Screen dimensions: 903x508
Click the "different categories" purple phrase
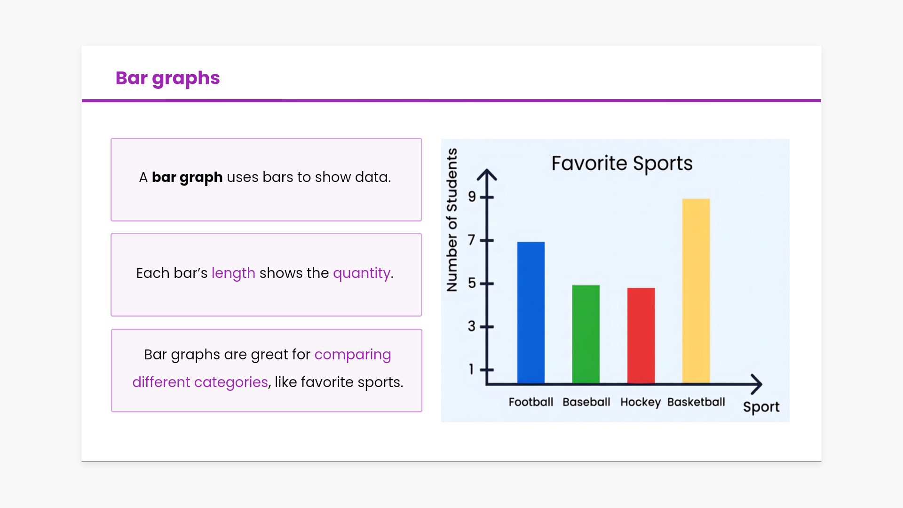(200, 382)
